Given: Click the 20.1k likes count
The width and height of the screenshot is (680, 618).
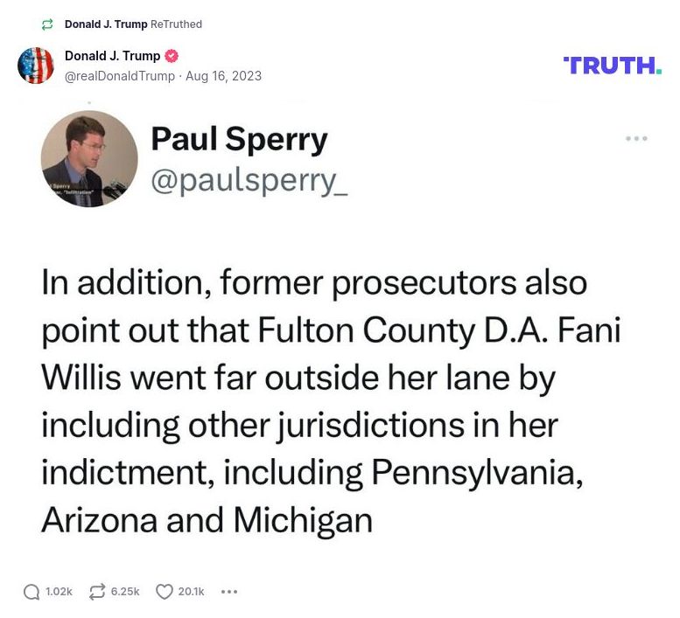Looking at the screenshot, I should pos(191,592).
